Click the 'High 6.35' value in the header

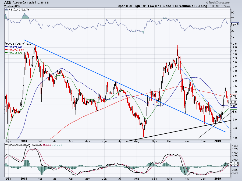[x=140, y=6]
